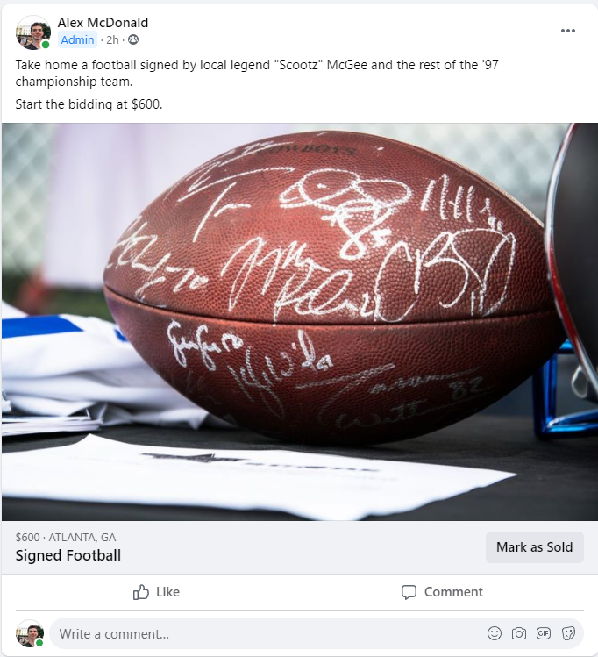Open Alex McDonald's profile picture

coord(33,32)
